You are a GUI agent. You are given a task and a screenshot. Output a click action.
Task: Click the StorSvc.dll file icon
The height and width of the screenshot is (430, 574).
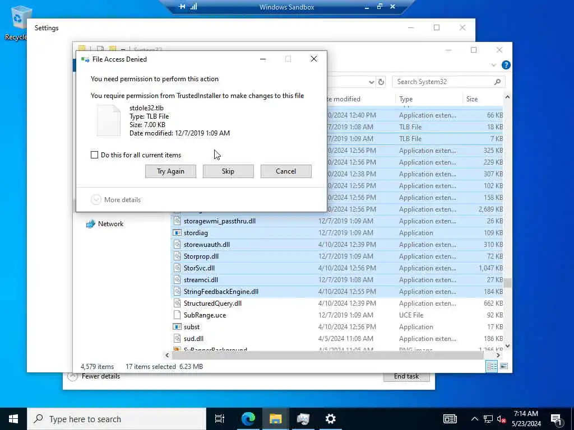click(x=177, y=268)
